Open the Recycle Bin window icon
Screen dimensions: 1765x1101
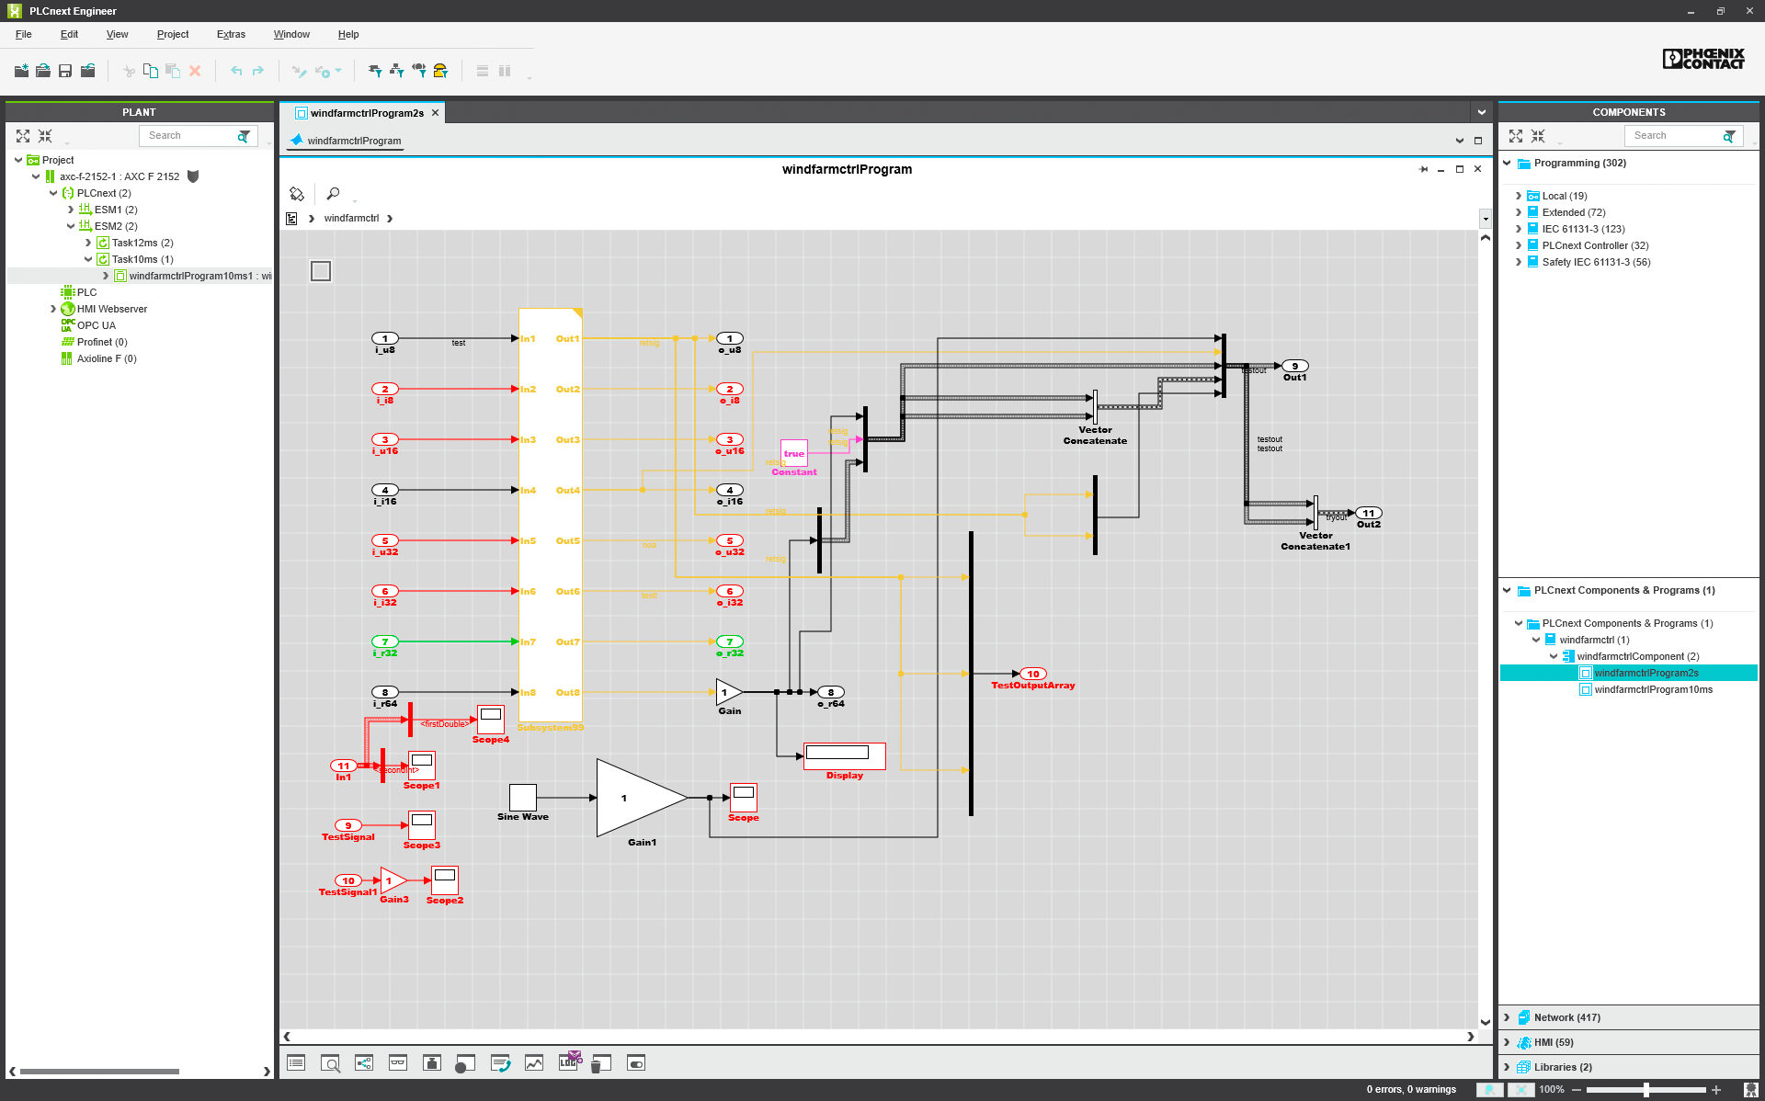coord(601,1063)
